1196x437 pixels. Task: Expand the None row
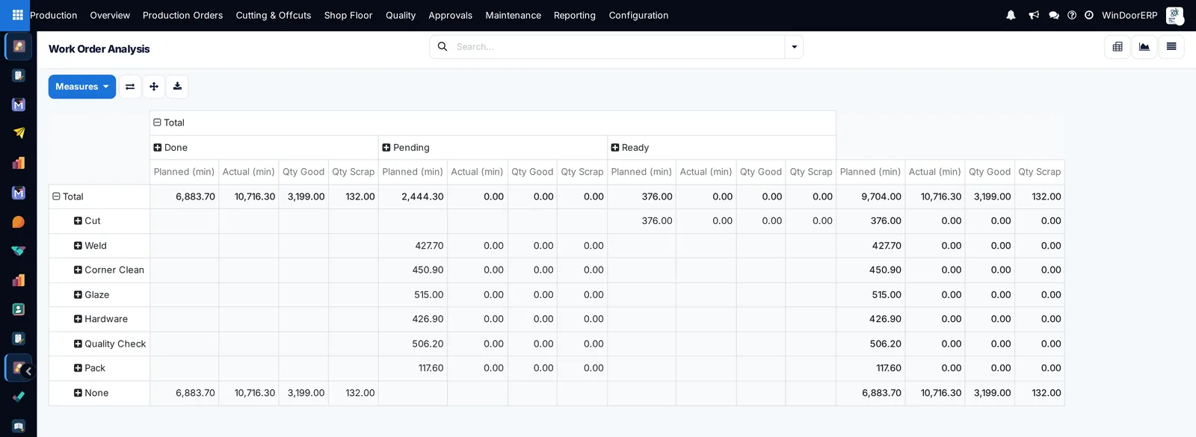click(x=91, y=393)
